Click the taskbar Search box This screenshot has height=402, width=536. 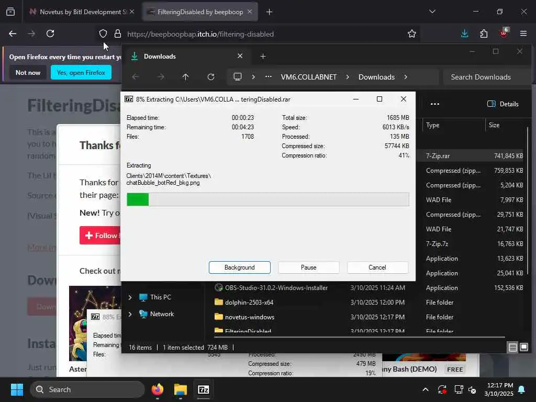87,389
